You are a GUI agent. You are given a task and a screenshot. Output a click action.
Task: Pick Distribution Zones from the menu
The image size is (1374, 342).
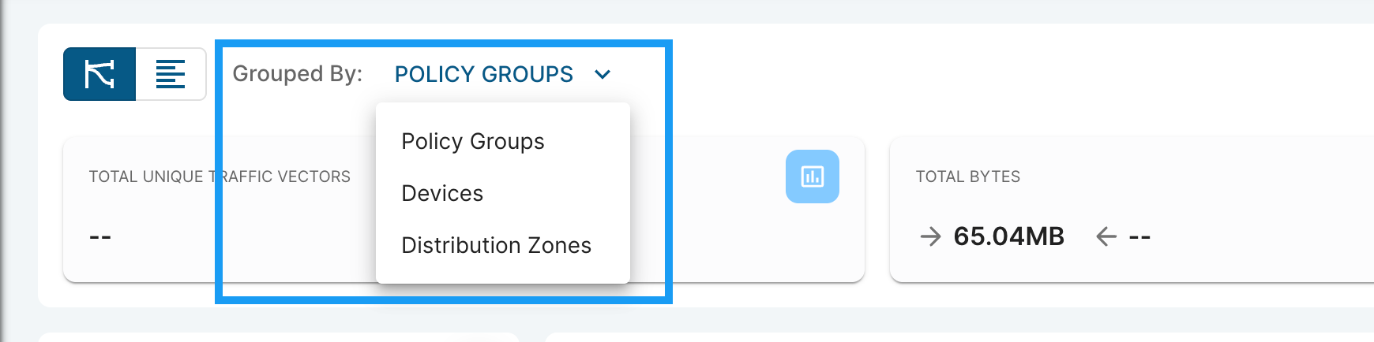[x=496, y=246]
